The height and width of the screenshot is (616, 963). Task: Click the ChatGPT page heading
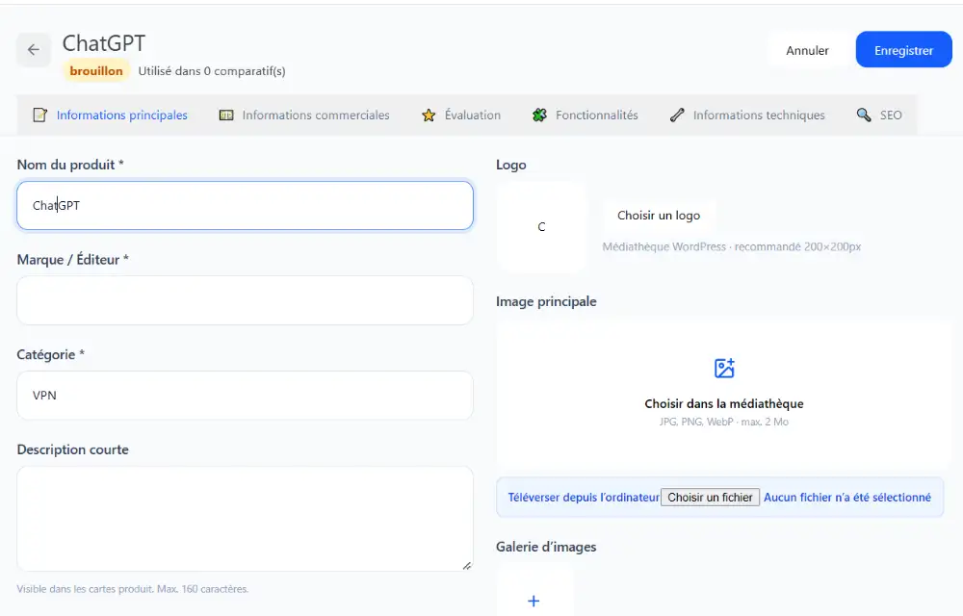coord(104,43)
